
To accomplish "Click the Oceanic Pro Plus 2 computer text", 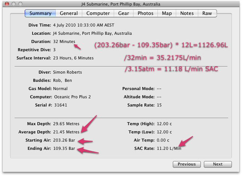I will point(72,97).
